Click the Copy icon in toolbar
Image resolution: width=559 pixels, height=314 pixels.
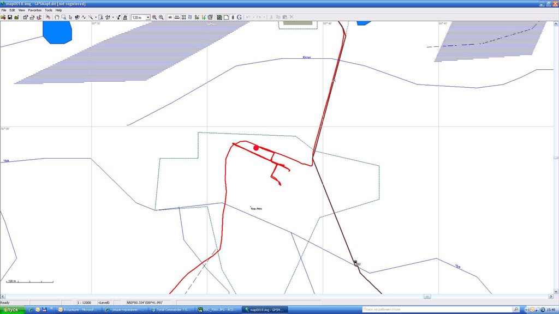coord(278,17)
